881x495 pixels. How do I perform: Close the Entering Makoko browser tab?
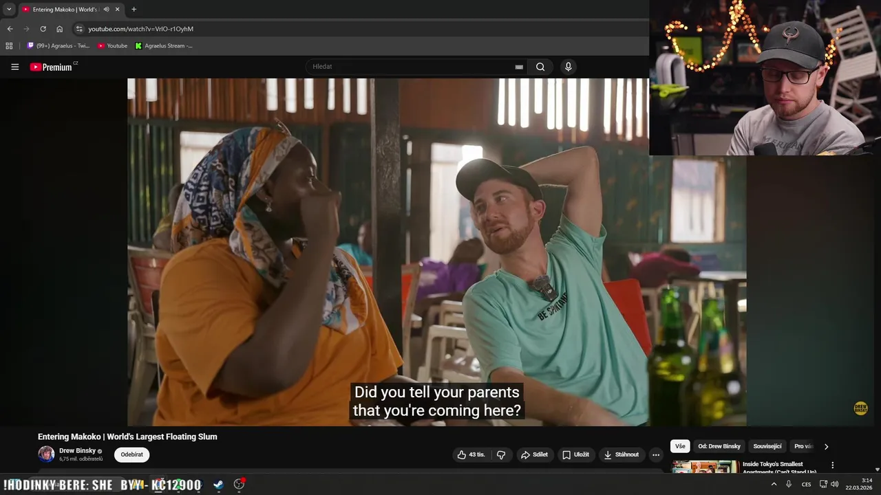tap(117, 10)
